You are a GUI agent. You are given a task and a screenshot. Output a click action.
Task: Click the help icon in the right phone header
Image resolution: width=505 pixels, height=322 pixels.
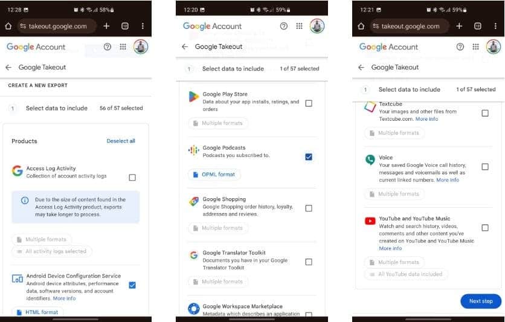(x=460, y=47)
